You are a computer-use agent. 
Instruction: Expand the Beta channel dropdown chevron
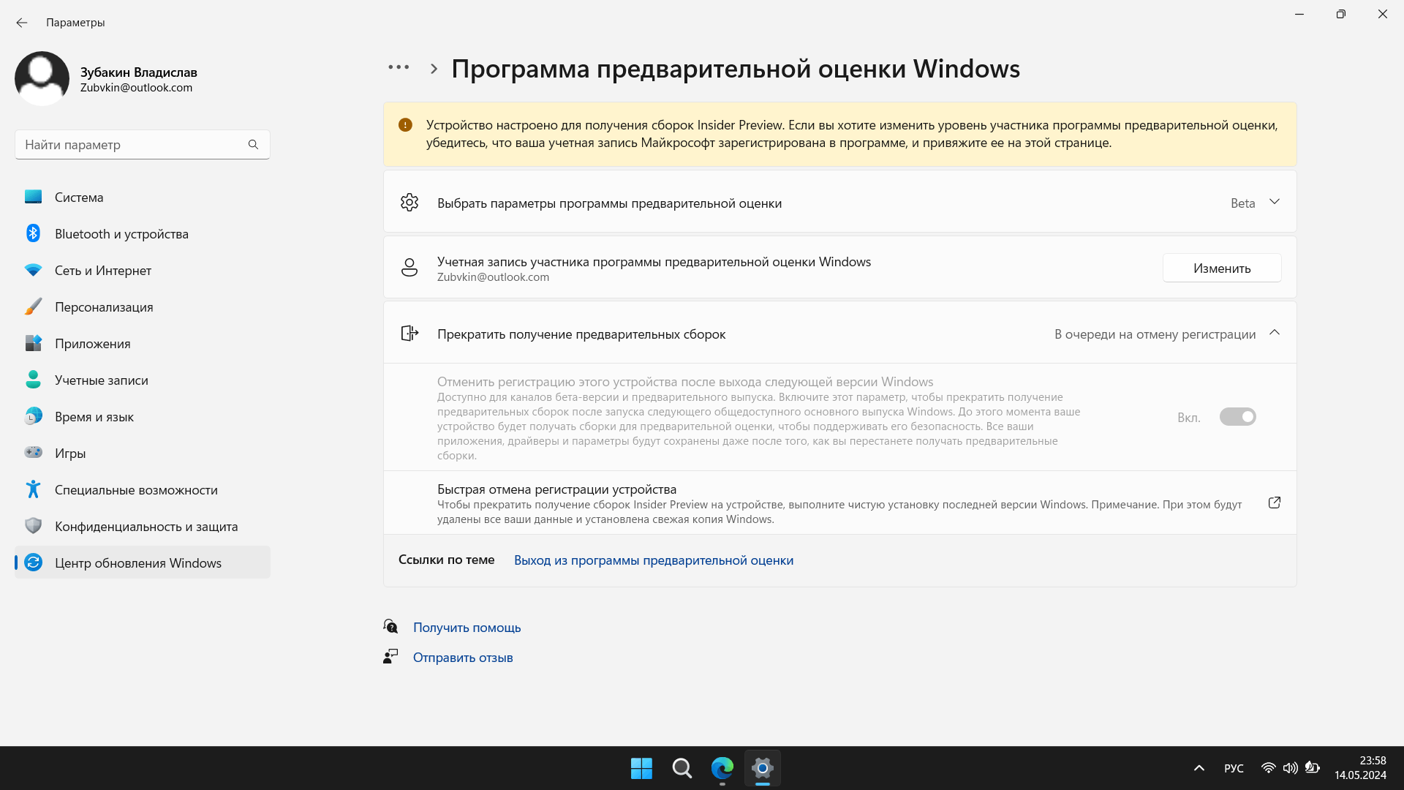pos(1275,202)
